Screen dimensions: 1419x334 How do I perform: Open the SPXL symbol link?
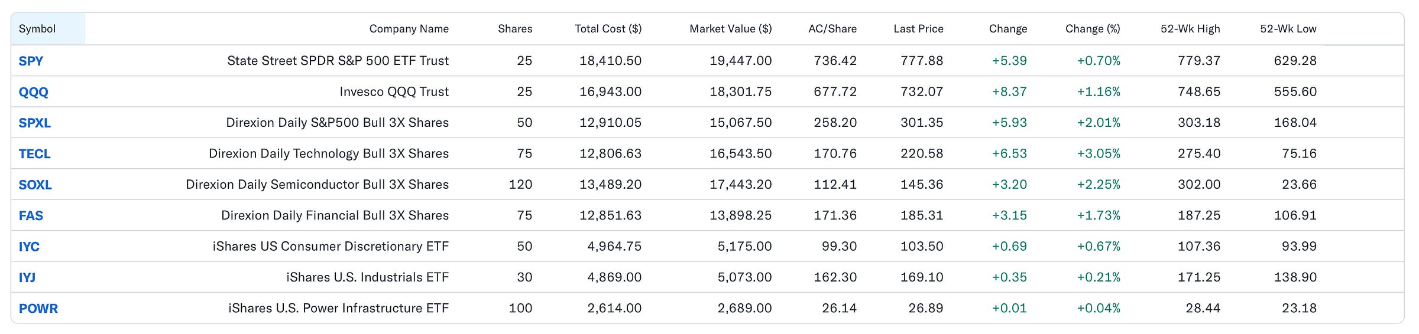point(34,123)
